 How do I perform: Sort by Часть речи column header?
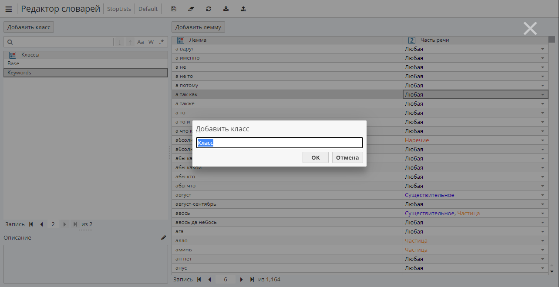475,40
